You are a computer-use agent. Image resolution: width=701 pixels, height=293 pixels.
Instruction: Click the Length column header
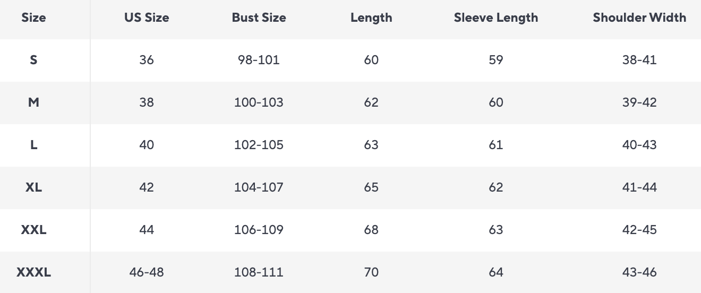[x=371, y=18]
